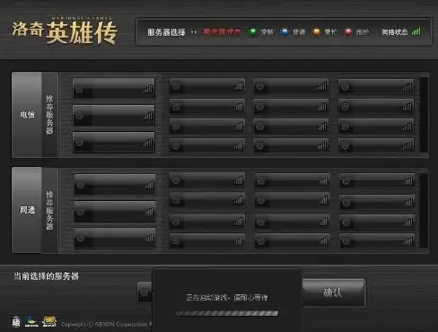
Task: Click the 推荐服务器 label in 电信 section
Action: tap(49, 115)
